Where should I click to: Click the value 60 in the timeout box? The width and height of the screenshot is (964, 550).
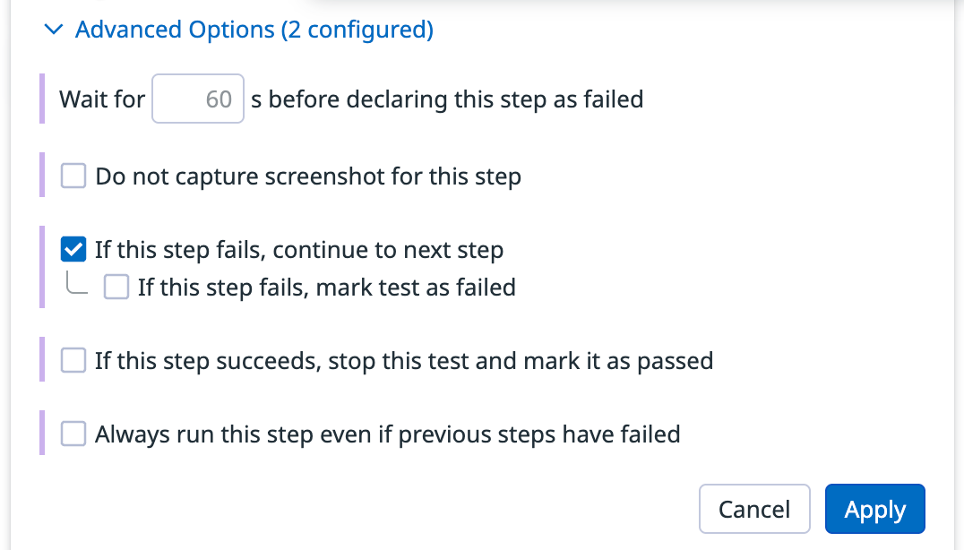(219, 99)
